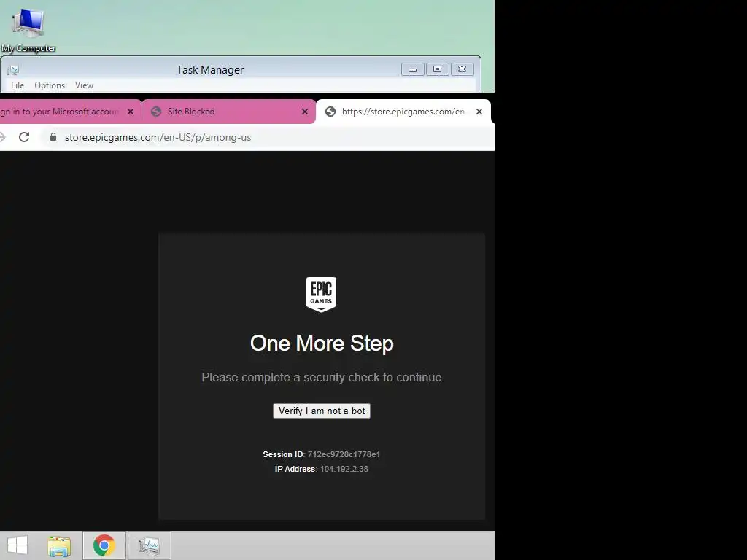Screen dimensions: 747x560
Task: Select the Session ID value 712ec9728c1778e1
Action: coord(344,454)
